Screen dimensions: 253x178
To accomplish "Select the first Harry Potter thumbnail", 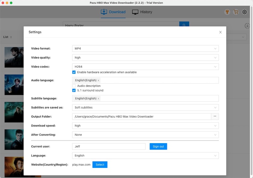I will coord(14,57).
